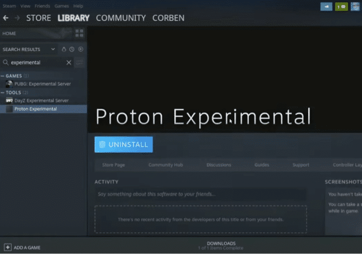Collapse the Tools category
Image resolution: width=362 pixels, height=254 pixels.
click(x=3, y=92)
